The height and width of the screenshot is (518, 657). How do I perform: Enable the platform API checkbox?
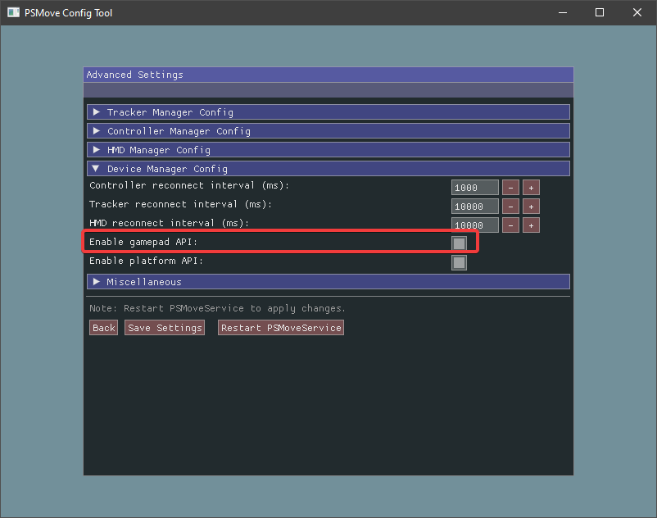click(459, 262)
